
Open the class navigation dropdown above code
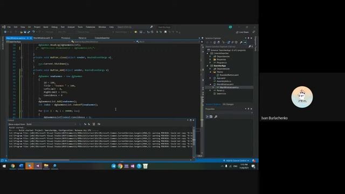point(103,41)
